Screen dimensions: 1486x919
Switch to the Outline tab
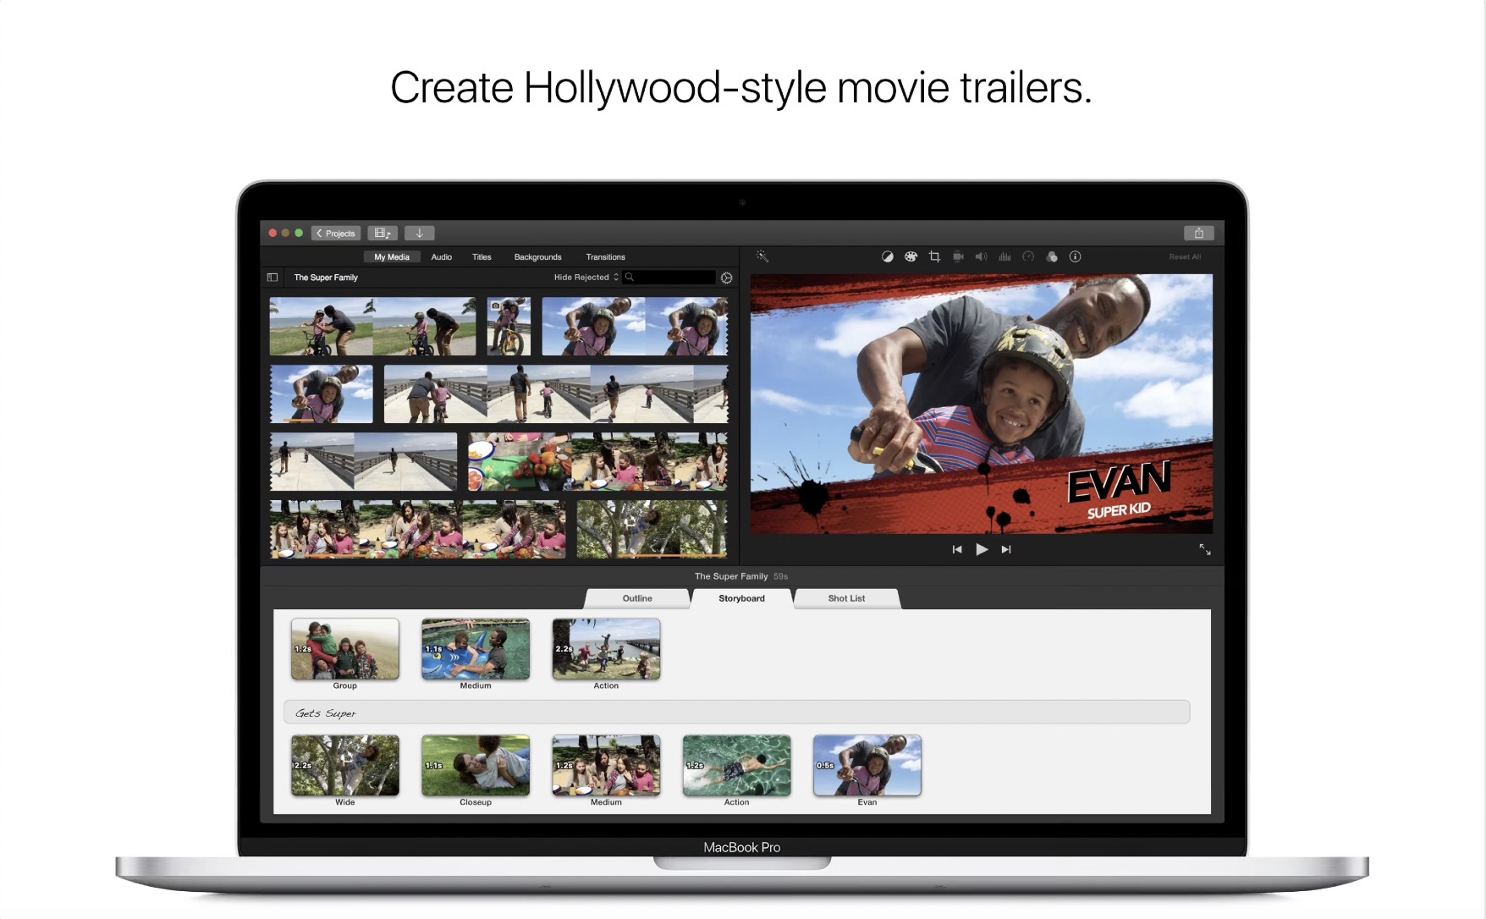[x=637, y=598]
